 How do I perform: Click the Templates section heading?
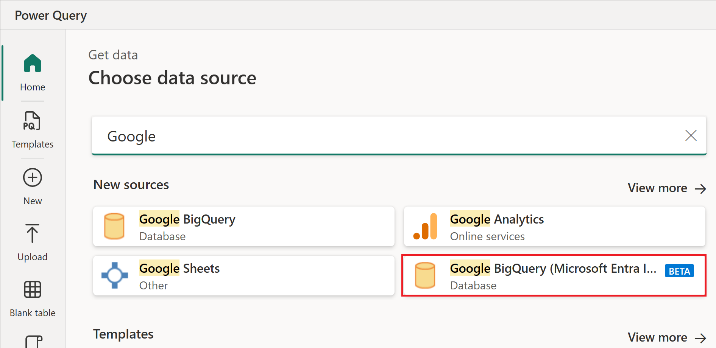coord(123,334)
